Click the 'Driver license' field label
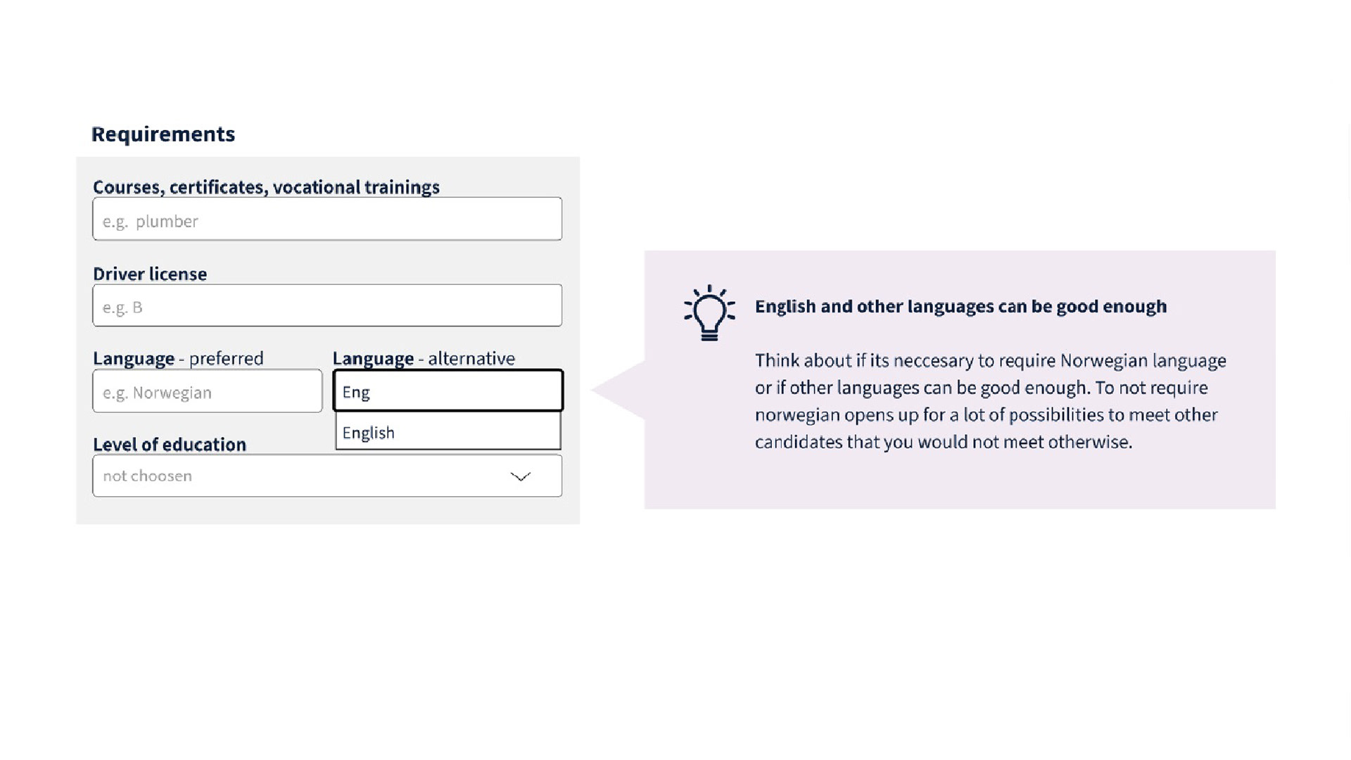The width and height of the screenshot is (1351, 760). click(x=150, y=274)
